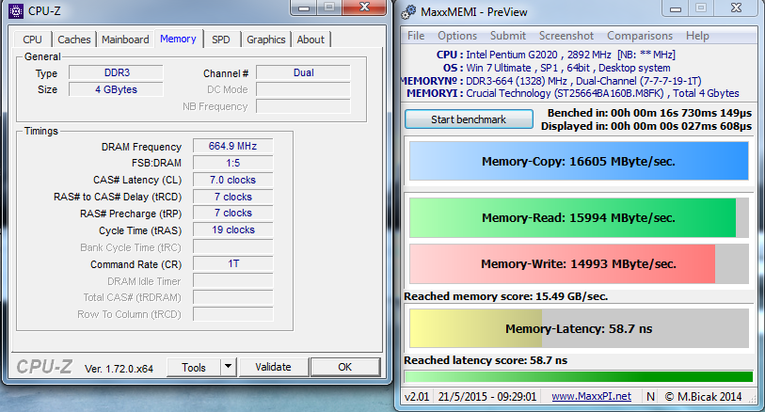Click the Size 4 GBytes field
The height and width of the screenshot is (412, 765).
click(116, 89)
